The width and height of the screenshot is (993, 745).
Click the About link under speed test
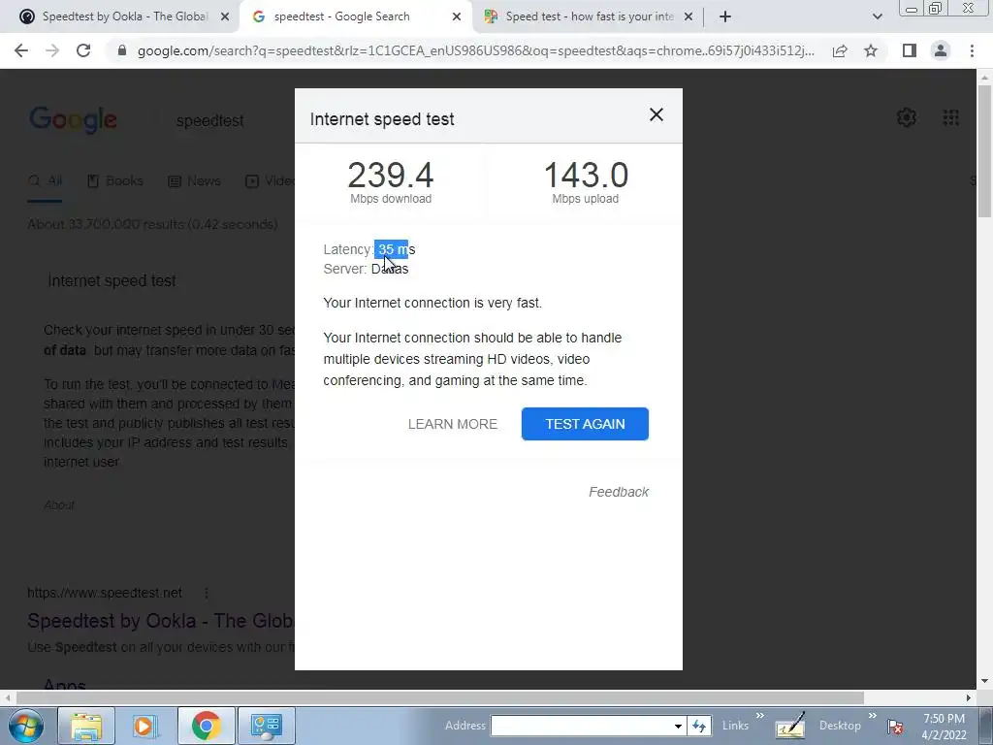point(59,504)
